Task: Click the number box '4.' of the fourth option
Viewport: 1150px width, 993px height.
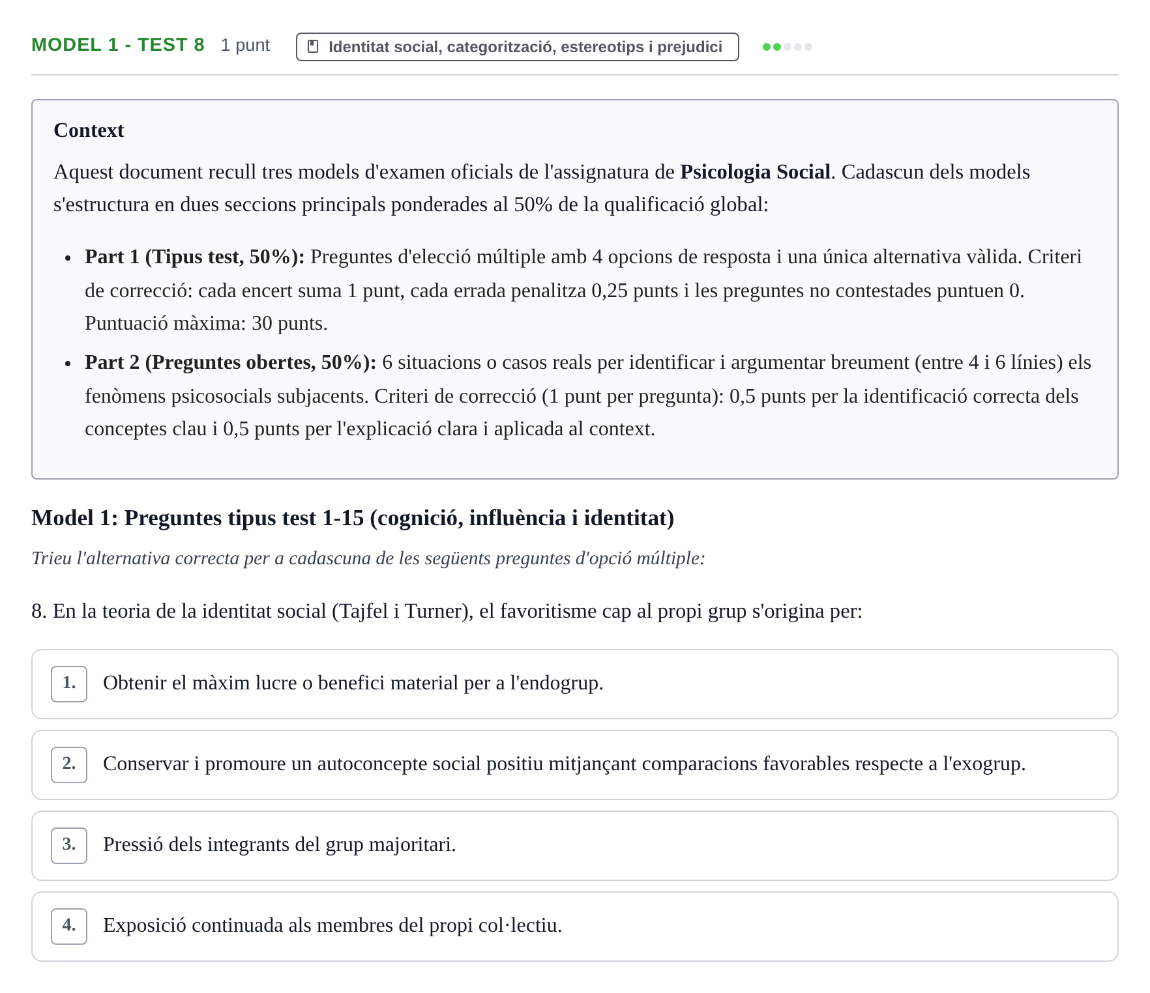Action: click(x=69, y=927)
